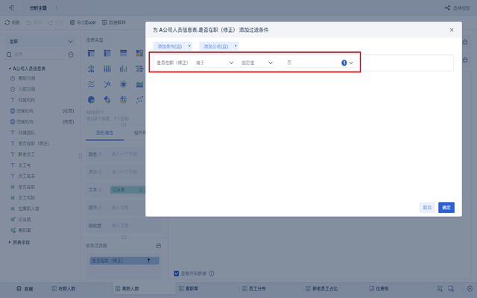Switch to the 在职人数 component tab
The height and width of the screenshot is (298, 477).
tap(64, 288)
